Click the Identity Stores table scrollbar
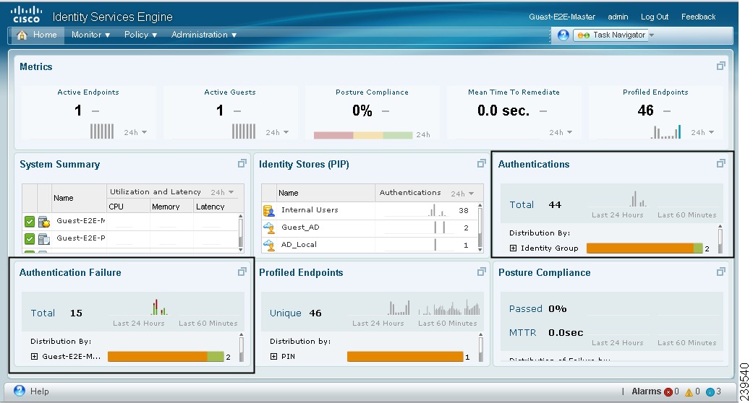Viewport: 753px width, 403px height. tap(480, 228)
